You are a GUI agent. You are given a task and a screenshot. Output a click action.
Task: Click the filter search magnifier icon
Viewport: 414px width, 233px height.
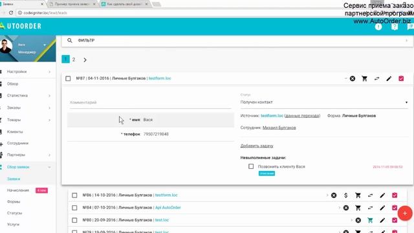pyautogui.click(x=69, y=40)
